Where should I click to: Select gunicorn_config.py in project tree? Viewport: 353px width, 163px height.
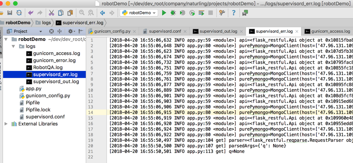[x=48, y=96]
